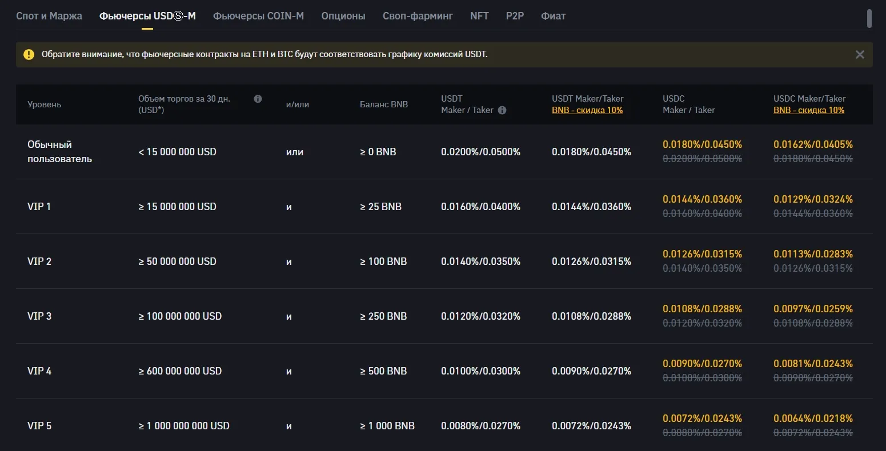886x451 pixels.
Task: Click the или cell in the regular user row
Action: click(295, 152)
